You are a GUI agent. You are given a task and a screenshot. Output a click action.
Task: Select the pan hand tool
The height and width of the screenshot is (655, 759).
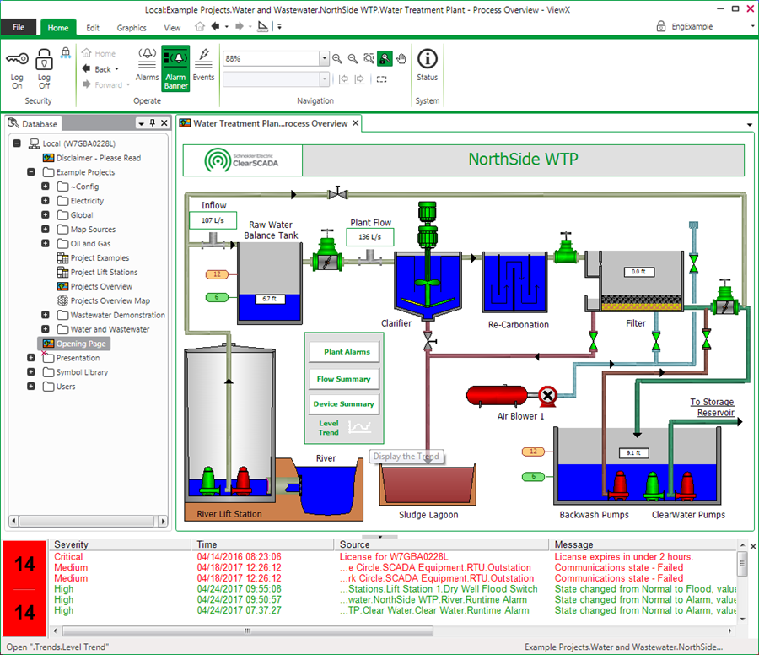[x=401, y=58]
